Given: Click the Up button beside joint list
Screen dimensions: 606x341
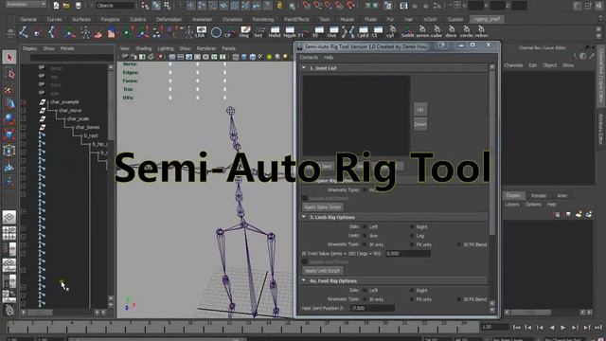Looking at the screenshot, I should [x=420, y=110].
